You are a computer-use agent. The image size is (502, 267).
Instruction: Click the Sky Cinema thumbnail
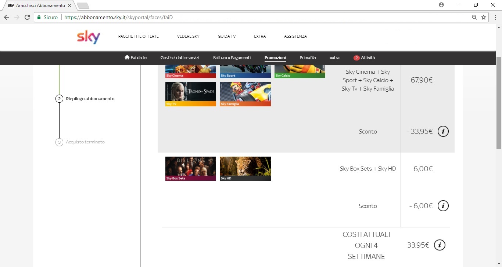coord(191,72)
